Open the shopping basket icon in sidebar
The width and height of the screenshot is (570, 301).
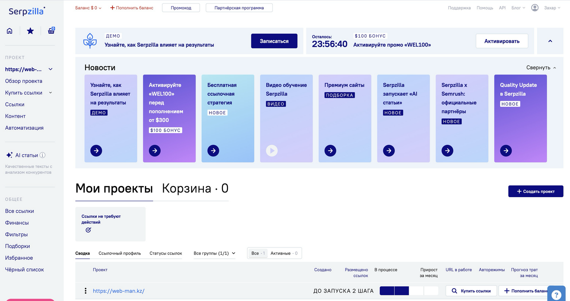pyautogui.click(x=51, y=31)
